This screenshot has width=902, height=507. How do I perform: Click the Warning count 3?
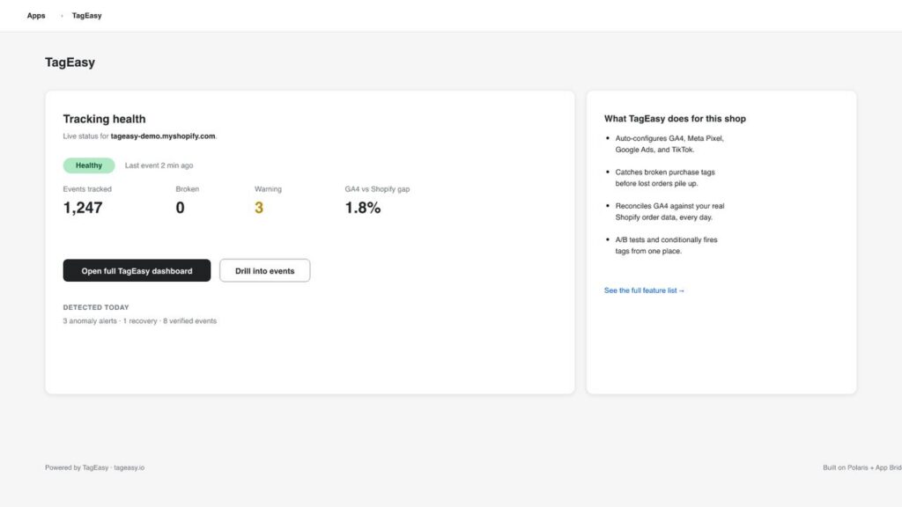[259, 208]
